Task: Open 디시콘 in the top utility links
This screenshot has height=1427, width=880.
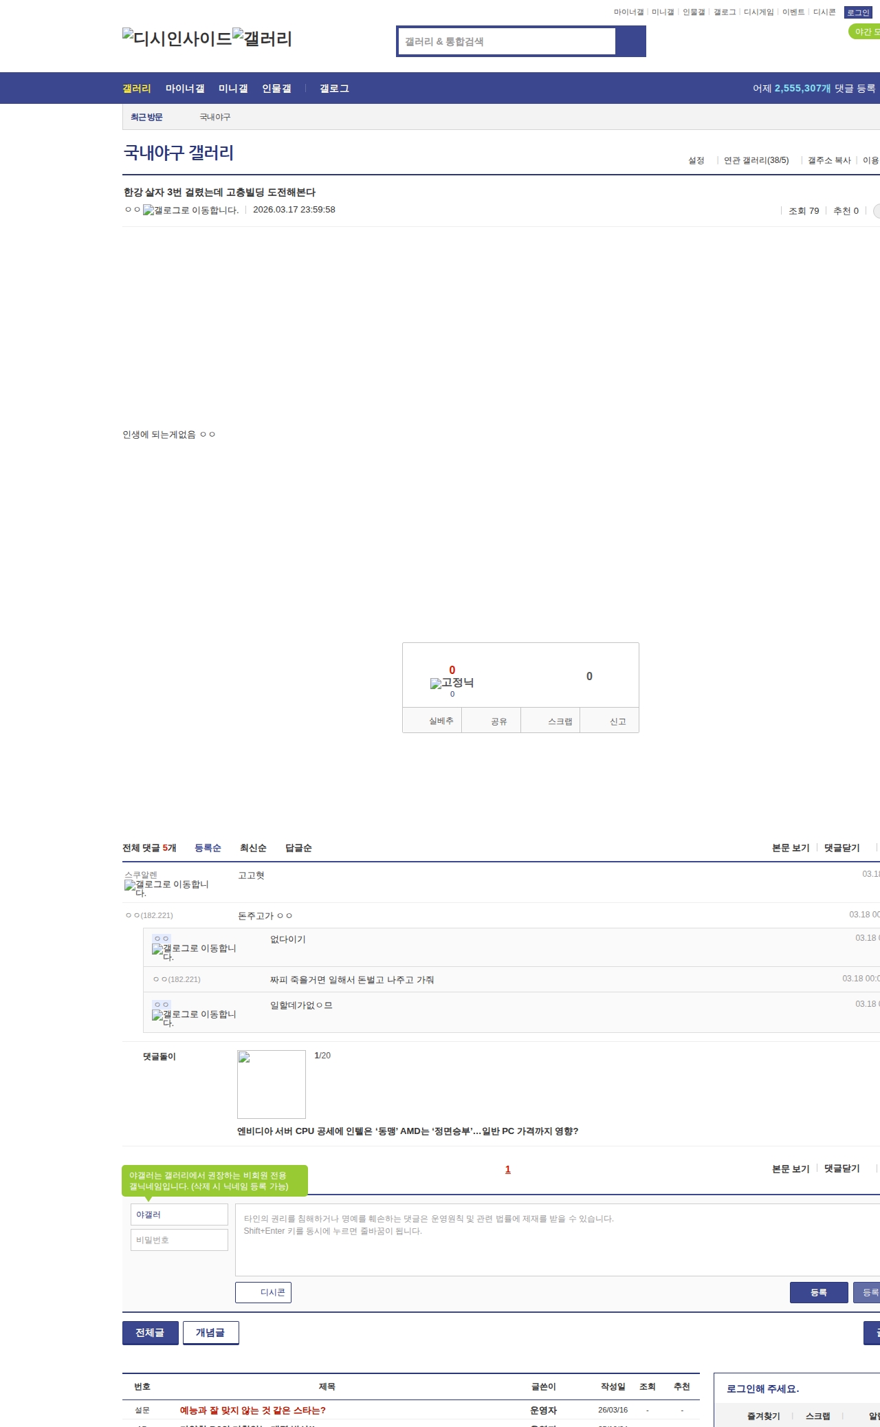Action: [824, 12]
